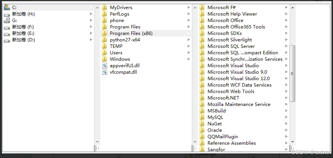Open Microsoft SQL ...ompact Edition folder

[243, 53]
